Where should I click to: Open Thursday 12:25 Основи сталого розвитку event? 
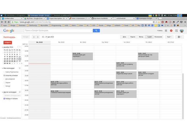(126, 66)
